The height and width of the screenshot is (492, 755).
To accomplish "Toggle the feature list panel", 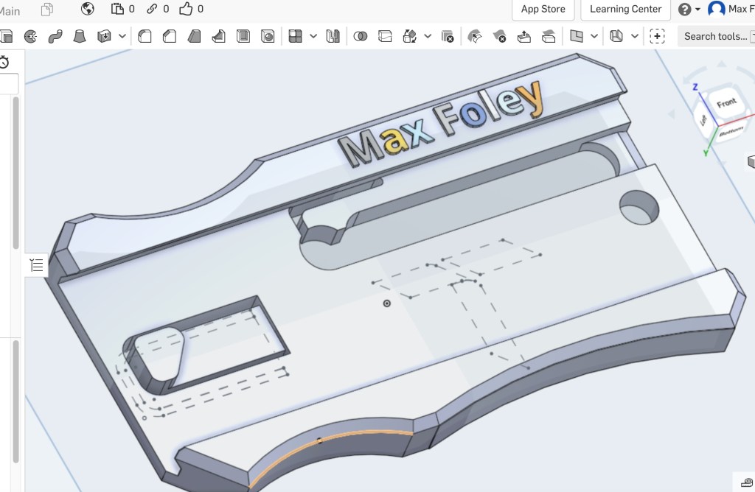I will (x=37, y=265).
